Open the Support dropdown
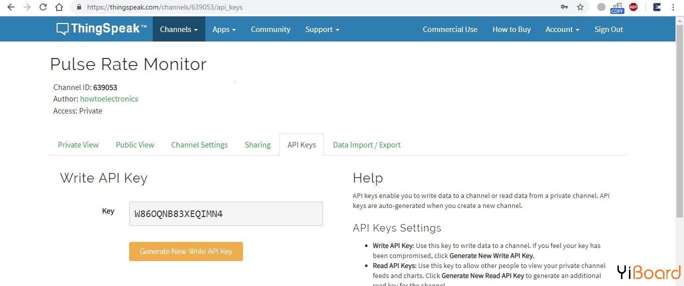This screenshot has height=286, width=684. tap(322, 29)
